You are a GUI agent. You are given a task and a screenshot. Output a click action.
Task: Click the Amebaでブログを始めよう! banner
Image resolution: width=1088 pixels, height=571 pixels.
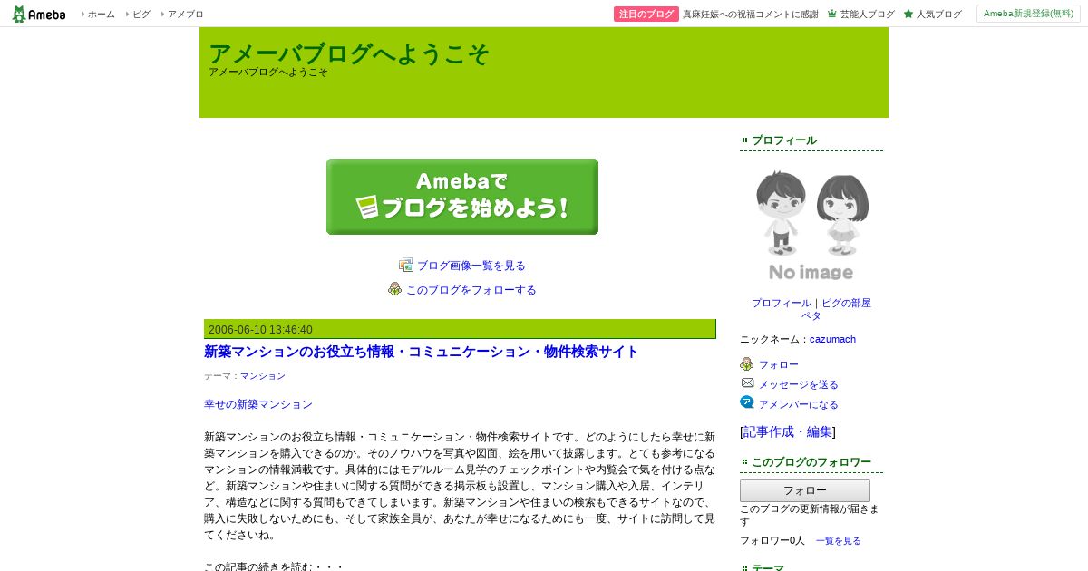point(462,197)
